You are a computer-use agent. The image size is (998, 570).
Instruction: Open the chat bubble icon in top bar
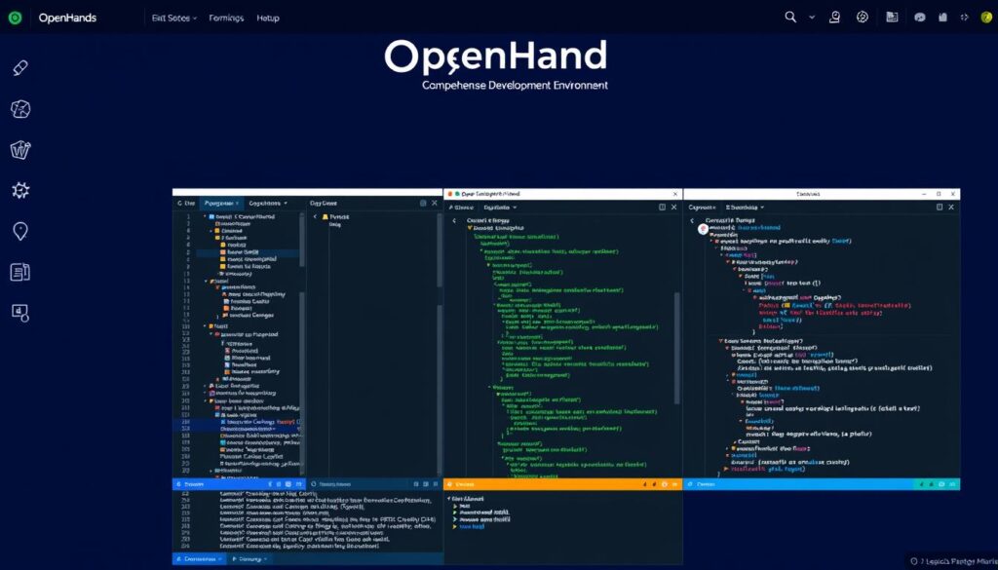point(920,18)
